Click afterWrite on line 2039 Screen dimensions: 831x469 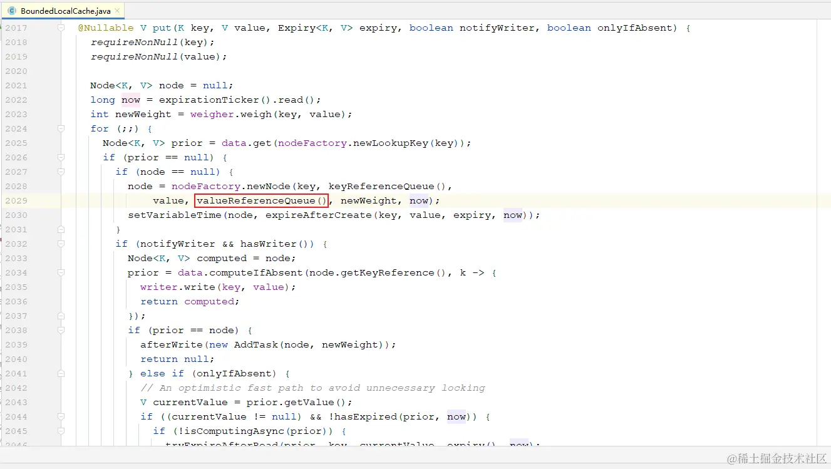[x=172, y=344]
